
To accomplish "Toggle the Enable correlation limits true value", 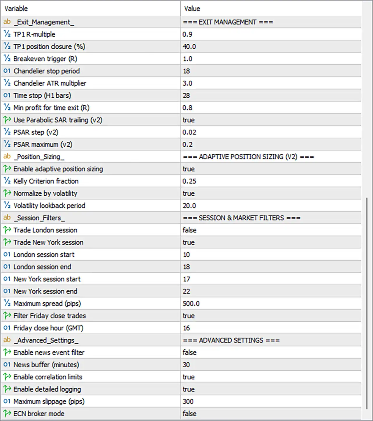I will [x=189, y=377].
